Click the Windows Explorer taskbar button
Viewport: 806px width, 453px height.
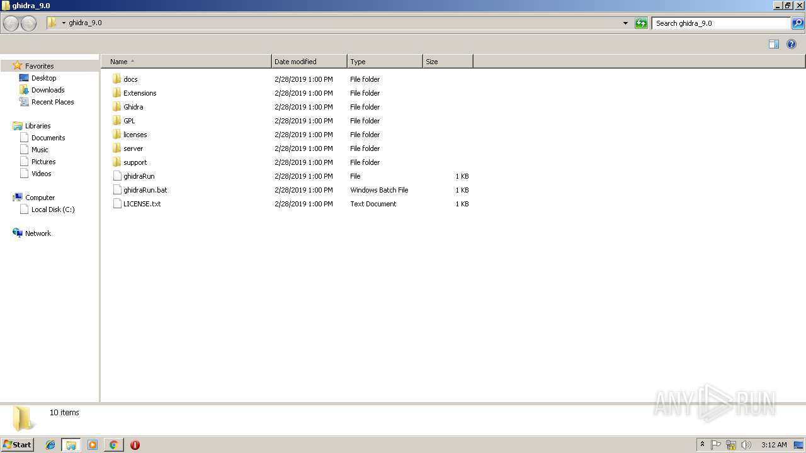click(x=71, y=445)
